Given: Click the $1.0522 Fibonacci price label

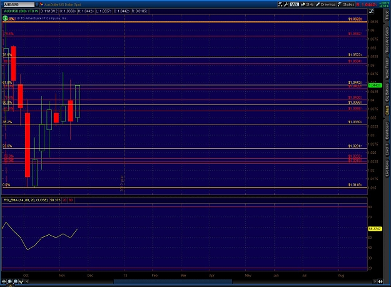Looking at the screenshot, I should tap(355, 55).
